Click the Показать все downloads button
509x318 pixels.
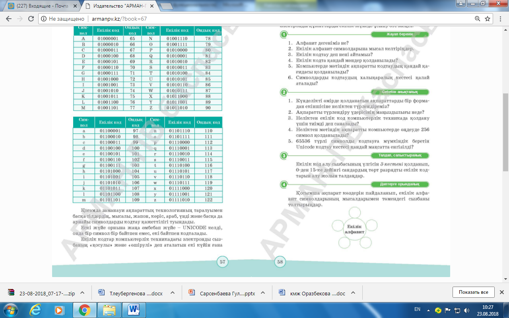coord(473,292)
